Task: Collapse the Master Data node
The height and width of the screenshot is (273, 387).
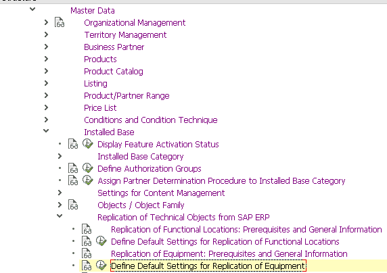Action: [x=32, y=9]
